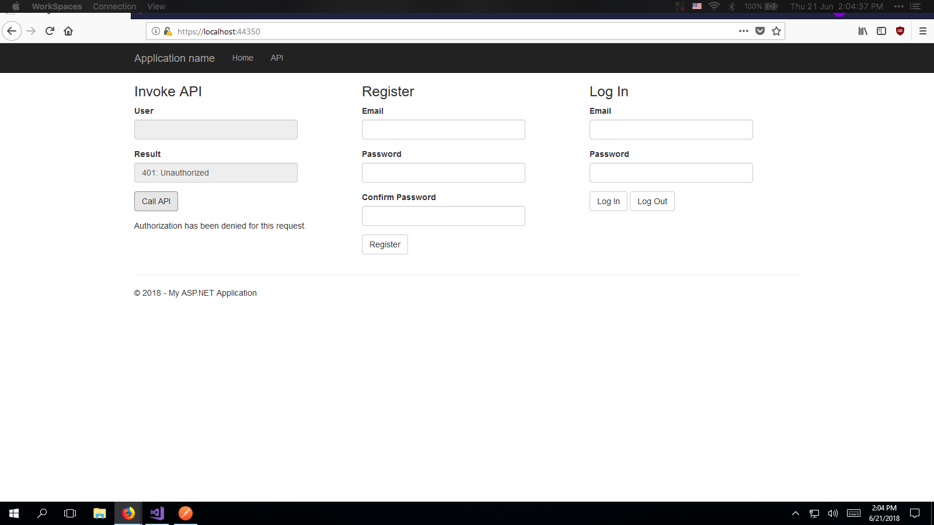Reload the current page
Viewport: 934px width, 525px height.
click(x=50, y=31)
